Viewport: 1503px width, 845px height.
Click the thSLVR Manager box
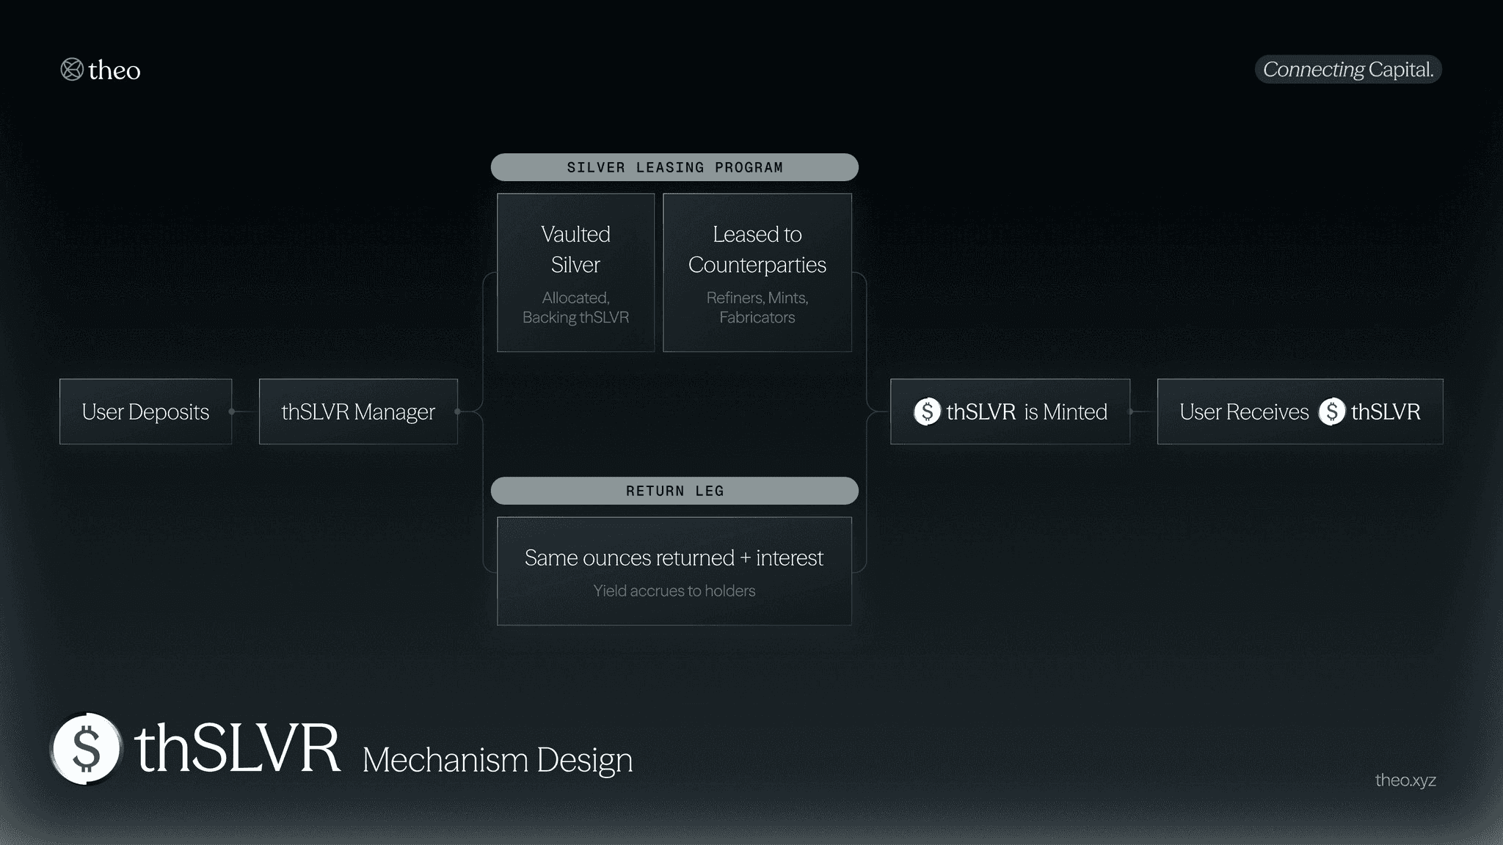(x=358, y=411)
